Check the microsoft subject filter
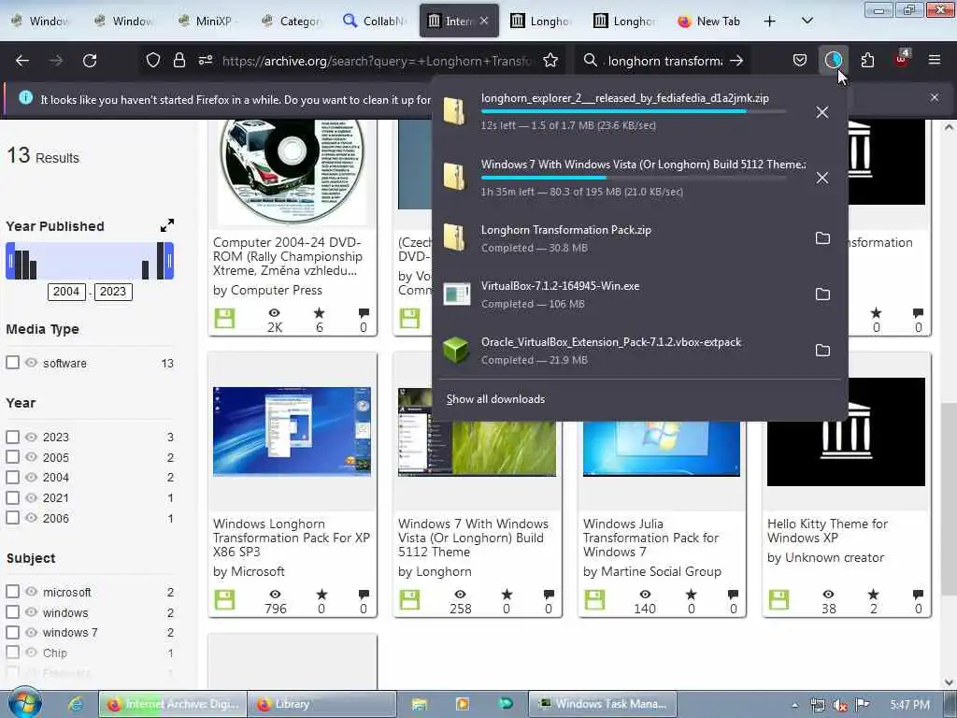Image resolution: width=957 pixels, height=718 pixels. pyautogui.click(x=13, y=592)
